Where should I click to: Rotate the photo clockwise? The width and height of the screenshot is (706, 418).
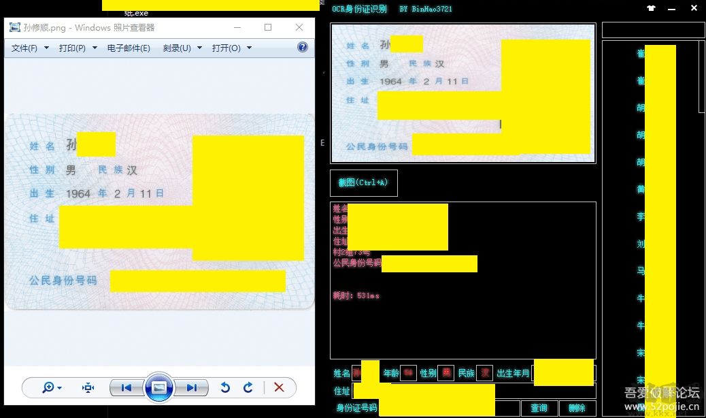pyautogui.click(x=248, y=387)
